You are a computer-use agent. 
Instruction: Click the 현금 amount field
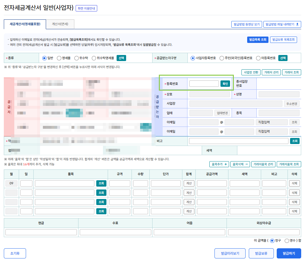(x=41, y=232)
